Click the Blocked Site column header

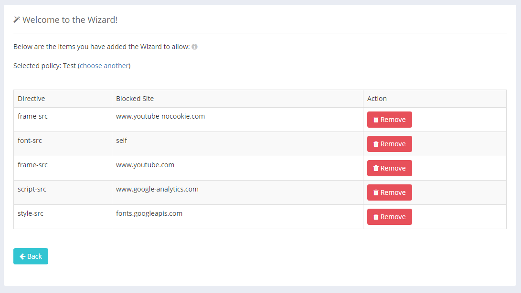pyautogui.click(x=135, y=99)
